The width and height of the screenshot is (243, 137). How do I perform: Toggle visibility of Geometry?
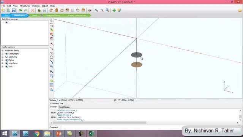click(7, 57)
